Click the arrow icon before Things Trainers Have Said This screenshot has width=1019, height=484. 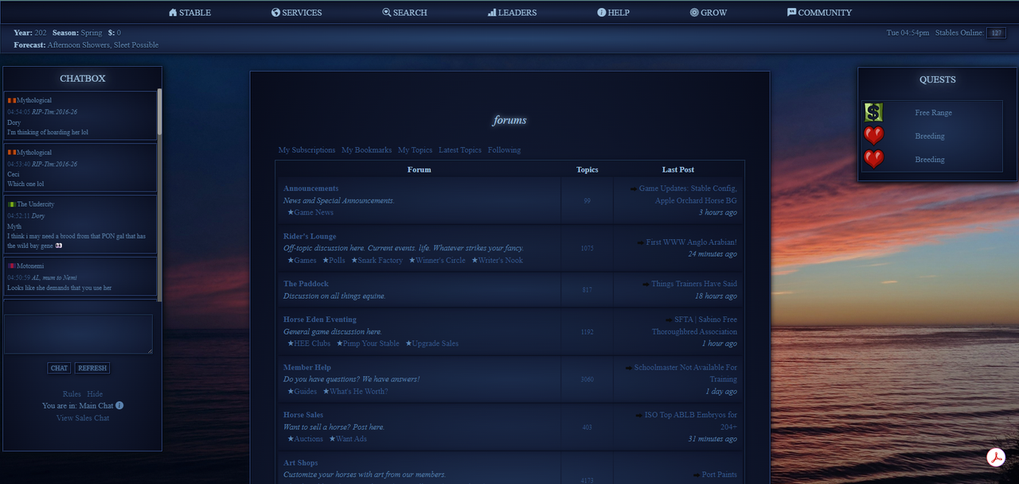[x=646, y=284]
